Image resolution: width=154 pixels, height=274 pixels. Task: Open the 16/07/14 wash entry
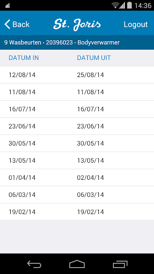(x=77, y=109)
